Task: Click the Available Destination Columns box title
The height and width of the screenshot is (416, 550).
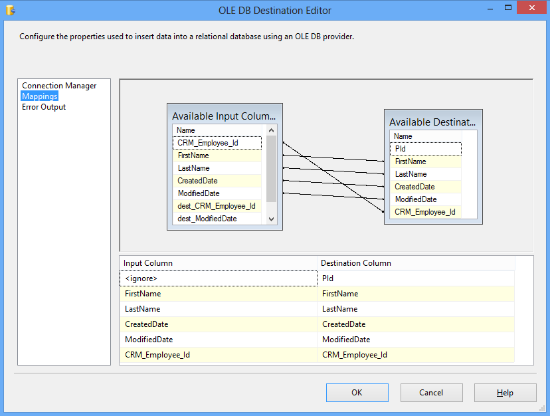Action: pos(432,122)
